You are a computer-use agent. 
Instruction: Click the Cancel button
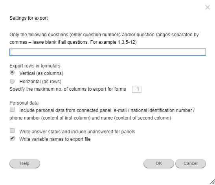coord(191,164)
